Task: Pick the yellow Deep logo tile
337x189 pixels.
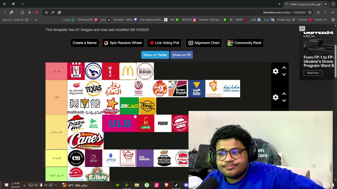Action: (147, 106)
